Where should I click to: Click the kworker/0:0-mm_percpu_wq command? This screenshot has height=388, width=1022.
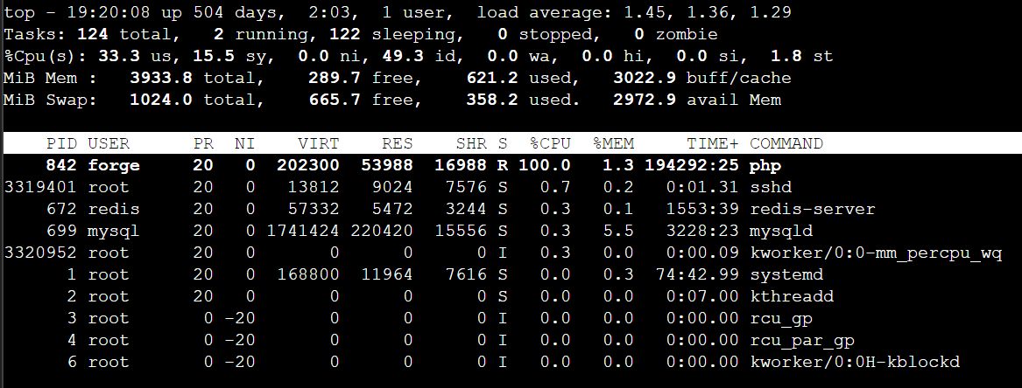pyautogui.click(x=876, y=253)
